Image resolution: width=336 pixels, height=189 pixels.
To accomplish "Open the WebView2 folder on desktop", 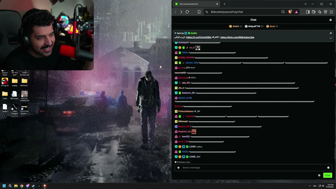I will [24, 82].
